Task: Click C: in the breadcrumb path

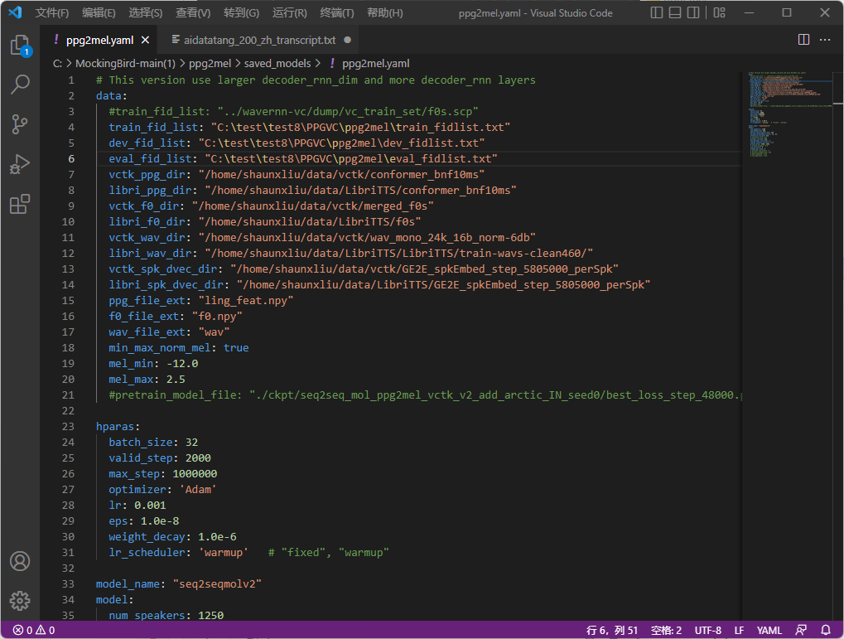Action: point(57,64)
